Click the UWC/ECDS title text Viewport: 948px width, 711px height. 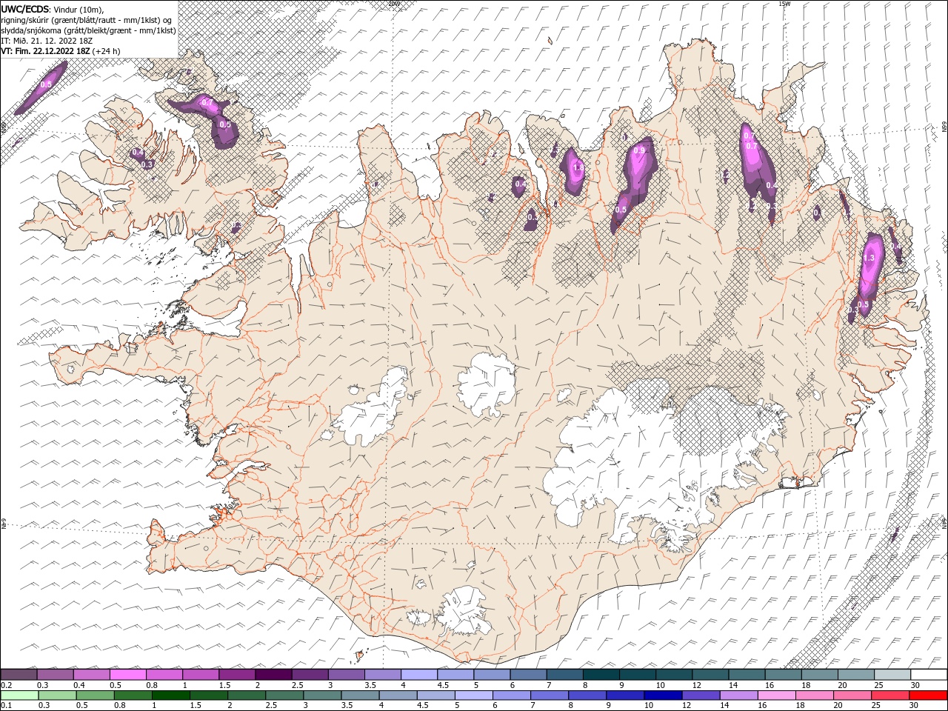click(26, 9)
